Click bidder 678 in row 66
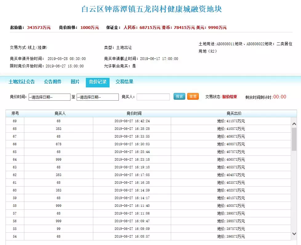Screen dimensions: 301x245 point(58,144)
